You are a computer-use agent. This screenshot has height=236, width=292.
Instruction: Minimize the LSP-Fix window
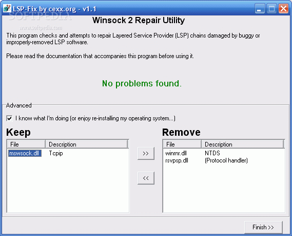click(260, 8)
